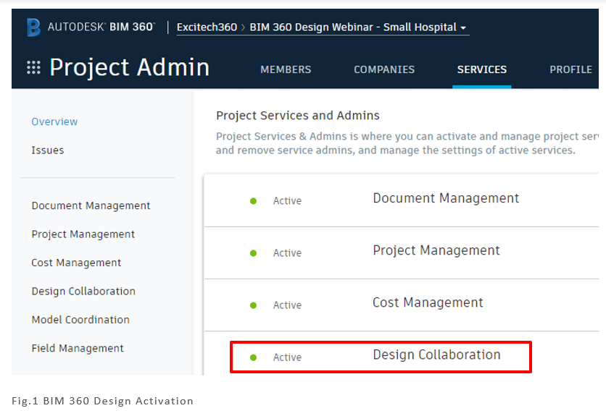Open Field Management in the sidebar

78,349
